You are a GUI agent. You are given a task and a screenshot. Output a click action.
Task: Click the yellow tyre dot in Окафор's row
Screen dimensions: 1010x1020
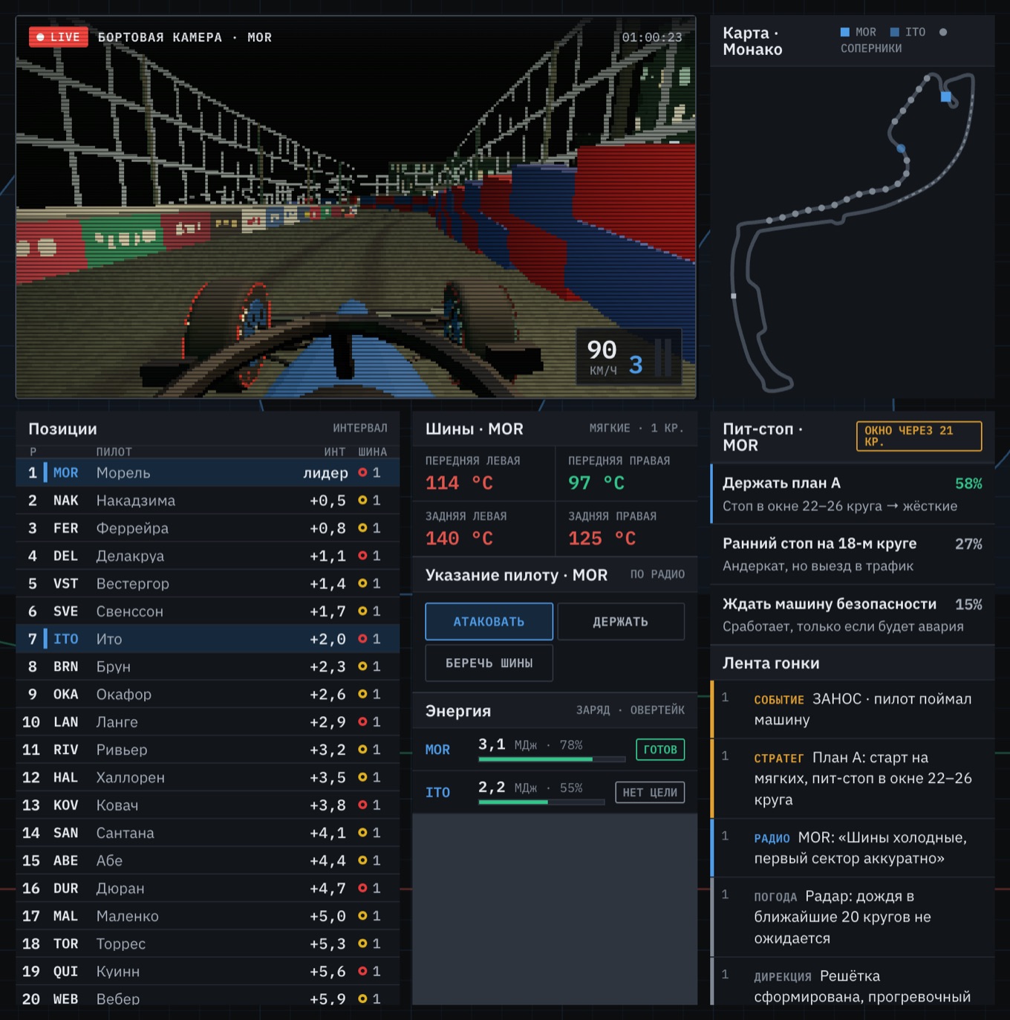click(362, 694)
